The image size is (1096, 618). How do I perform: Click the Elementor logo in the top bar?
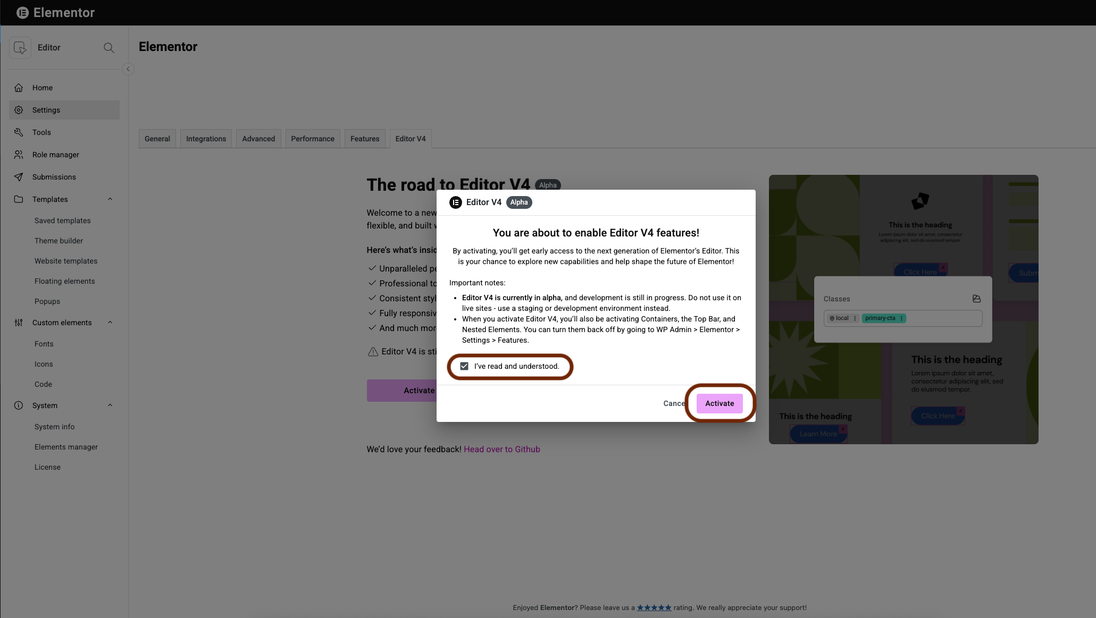point(22,13)
